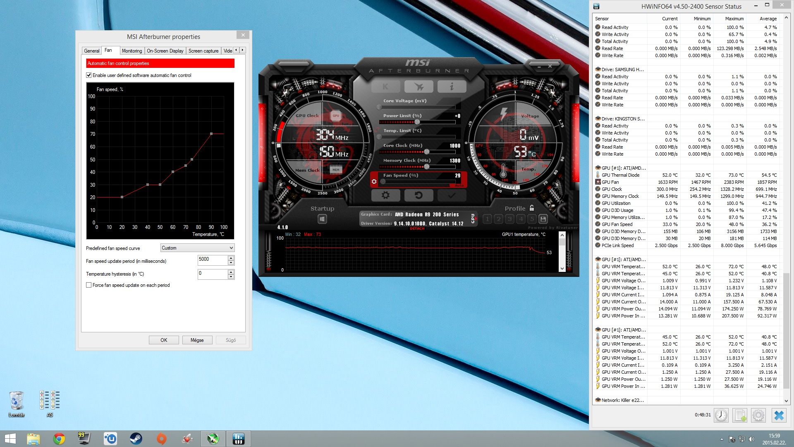Launch Chrome from the taskbar
The height and width of the screenshot is (447, 794).
point(59,439)
